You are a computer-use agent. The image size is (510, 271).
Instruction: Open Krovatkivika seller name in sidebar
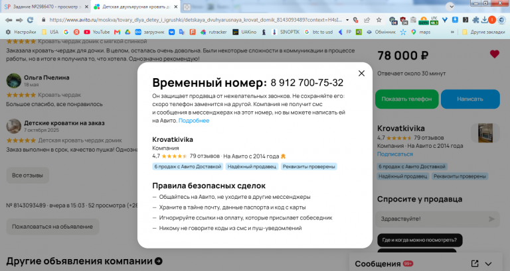[x=400, y=128]
